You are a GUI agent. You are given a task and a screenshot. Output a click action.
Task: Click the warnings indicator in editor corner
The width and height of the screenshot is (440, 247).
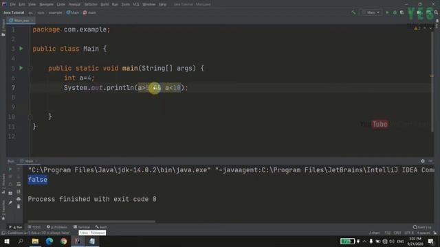click(417, 28)
